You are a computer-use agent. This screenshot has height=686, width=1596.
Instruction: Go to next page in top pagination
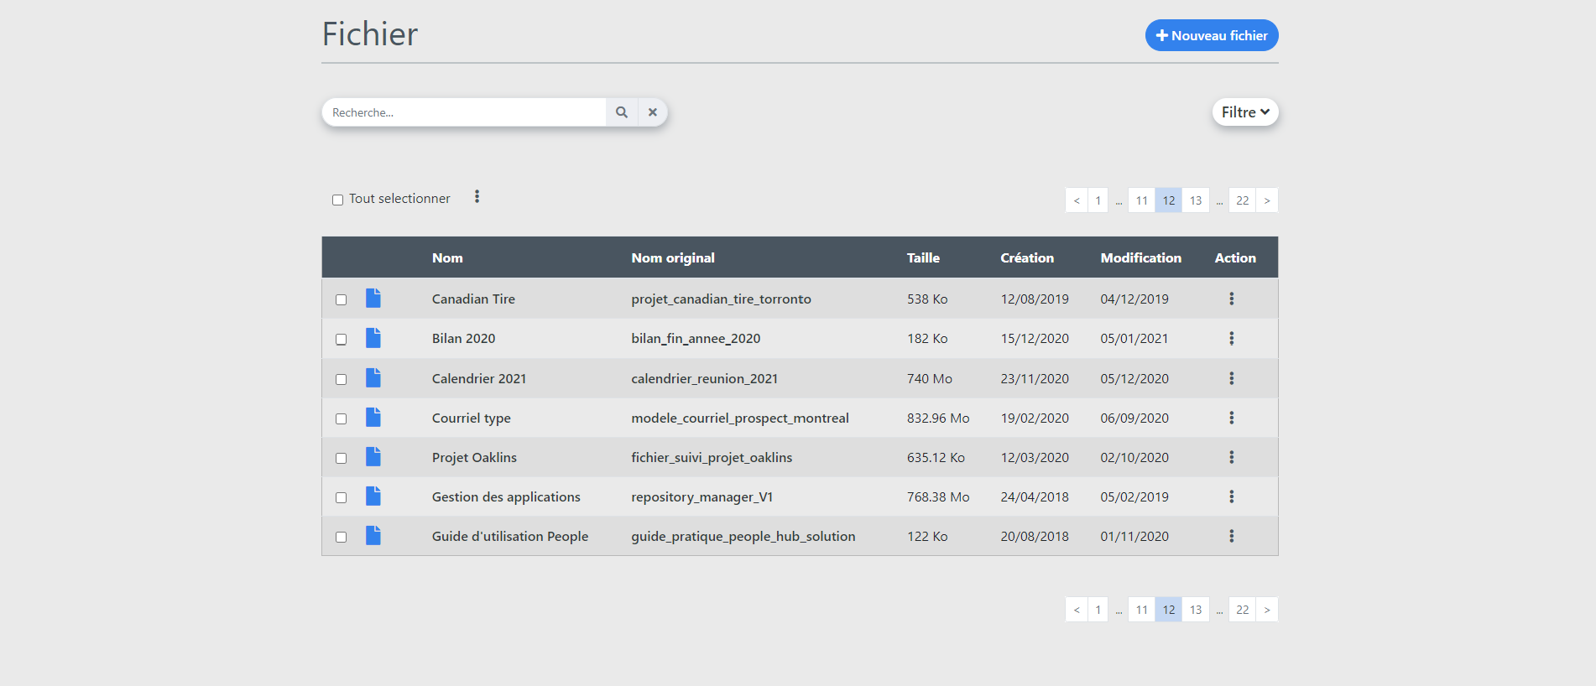[1266, 200]
